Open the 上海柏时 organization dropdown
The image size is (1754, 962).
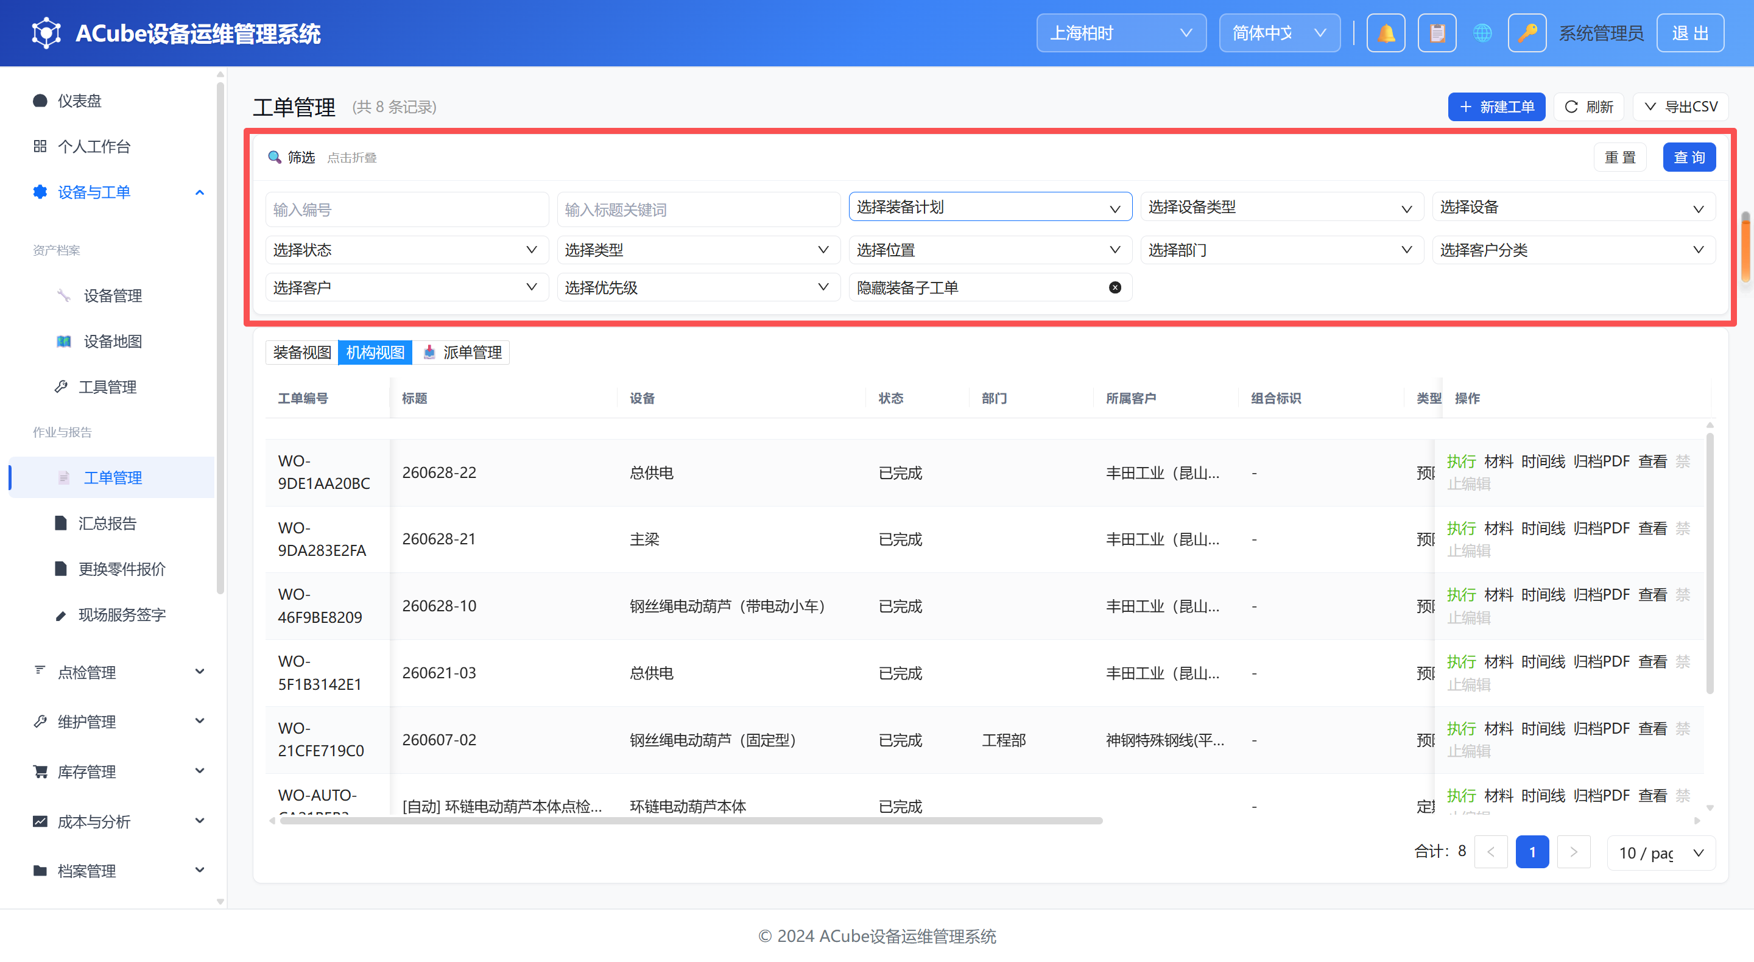(x=1121, y=33)
